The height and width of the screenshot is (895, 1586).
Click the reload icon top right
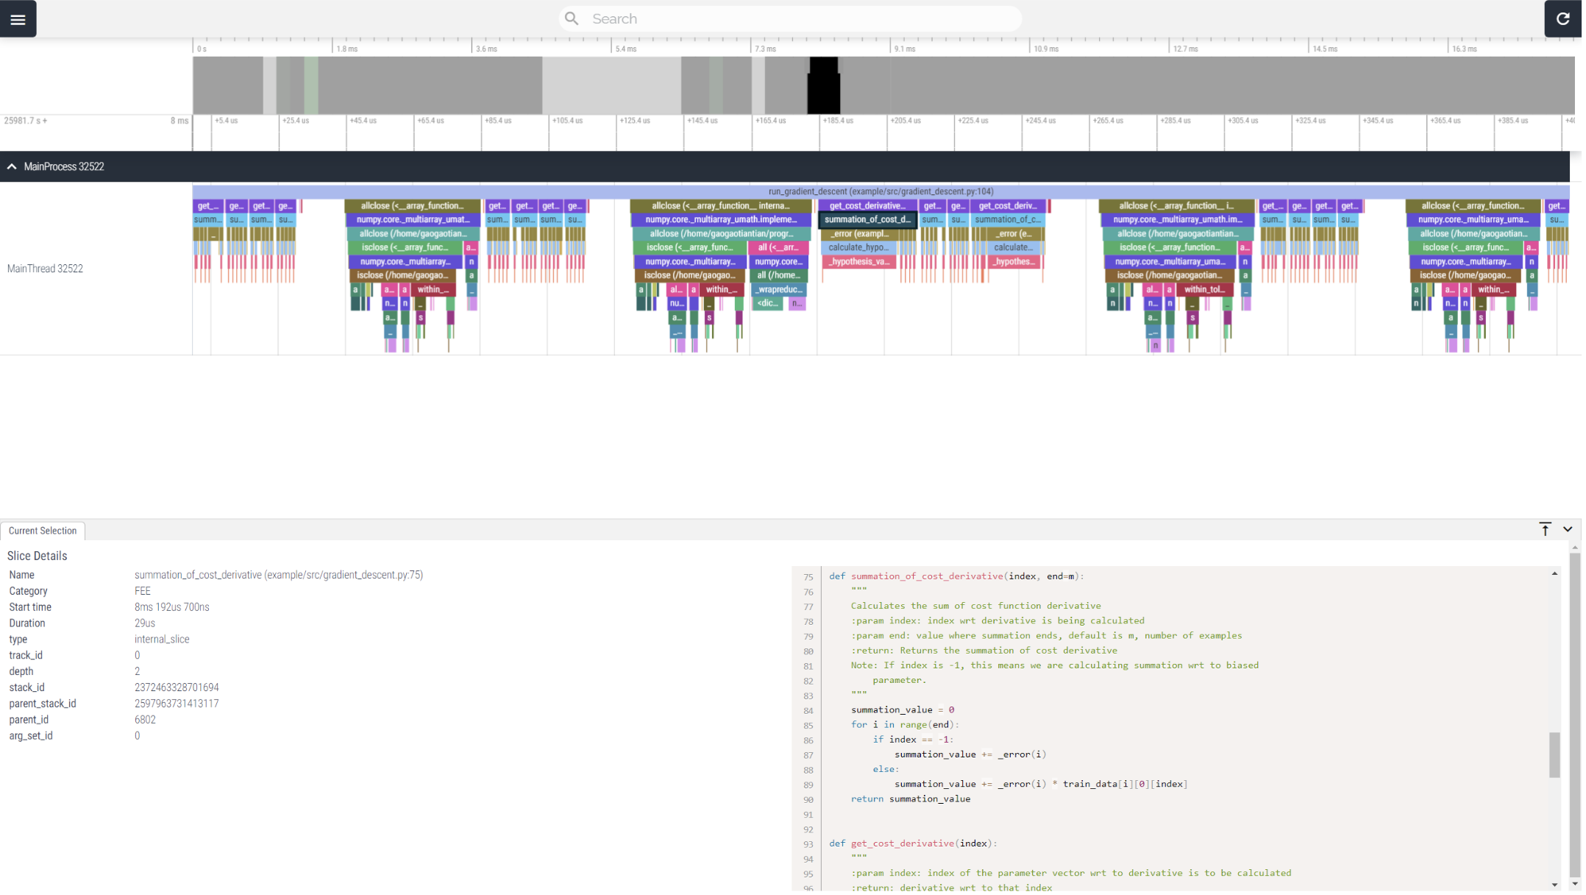(1562, 19)
